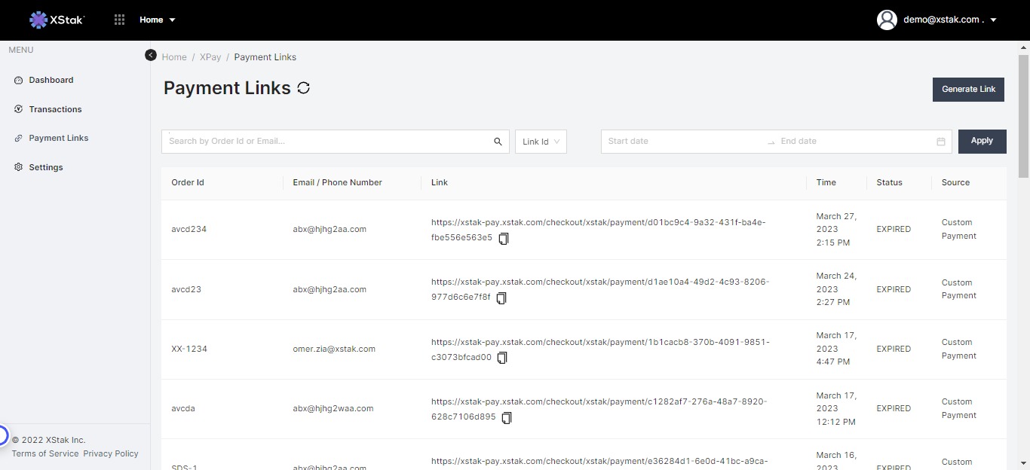Screen dimensions: 1030x470
Task: Collapse the sidebar with the arrow button
Action: pyautogui.click(x=151, y=56)
